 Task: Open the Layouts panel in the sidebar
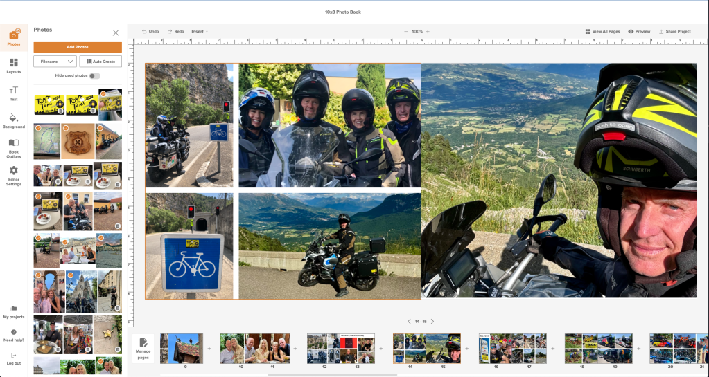(x=13, y=66)
